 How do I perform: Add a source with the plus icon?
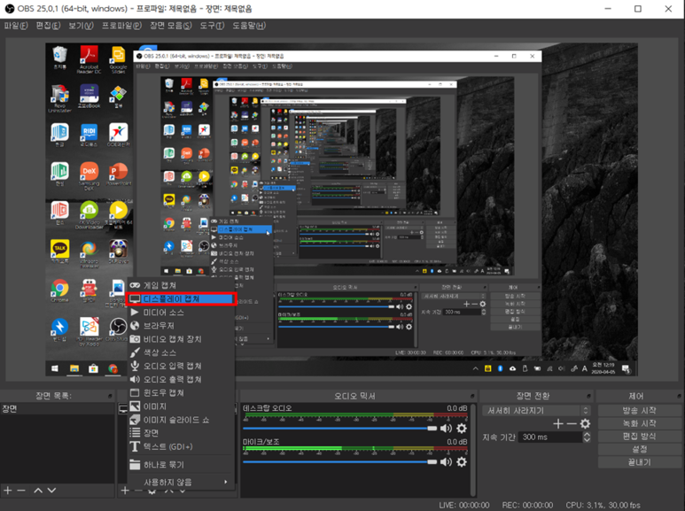pos(125,490)
